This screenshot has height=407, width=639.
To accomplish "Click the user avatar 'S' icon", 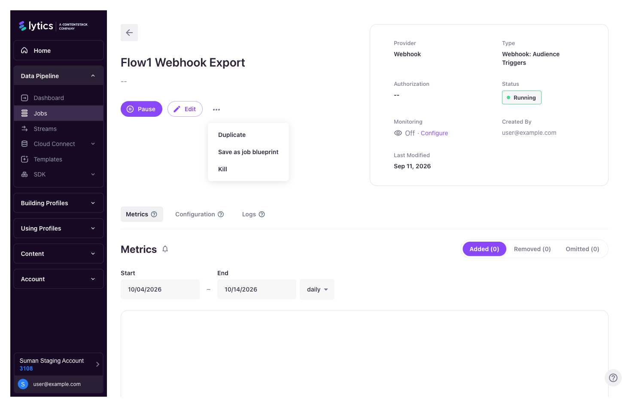I will (23, 384).
